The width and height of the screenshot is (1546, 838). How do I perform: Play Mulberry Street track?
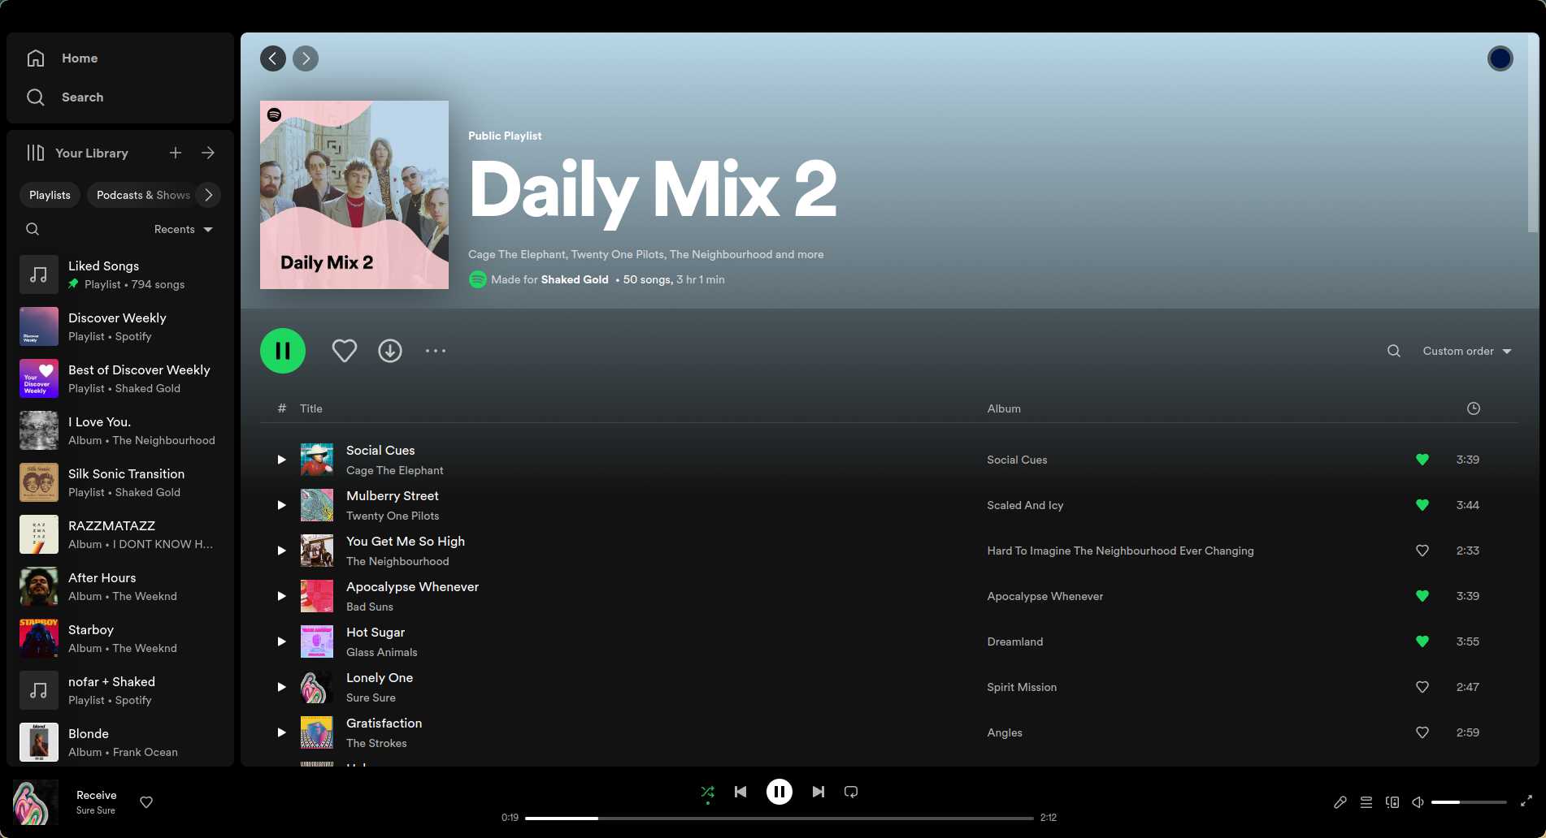[281, 505]
